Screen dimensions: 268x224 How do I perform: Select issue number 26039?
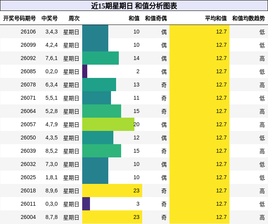click(28, 151)
